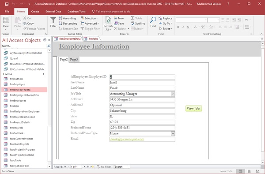Image resolution: width=265 pixels, height=174 pixels.
Task: Click Refresh All icon in Records
Action: pyautogui.click(x=108, y=20)
